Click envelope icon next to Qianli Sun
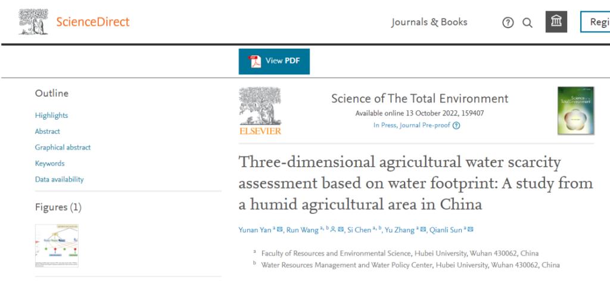Screen dimensions: 610x284 coord(471,230)
